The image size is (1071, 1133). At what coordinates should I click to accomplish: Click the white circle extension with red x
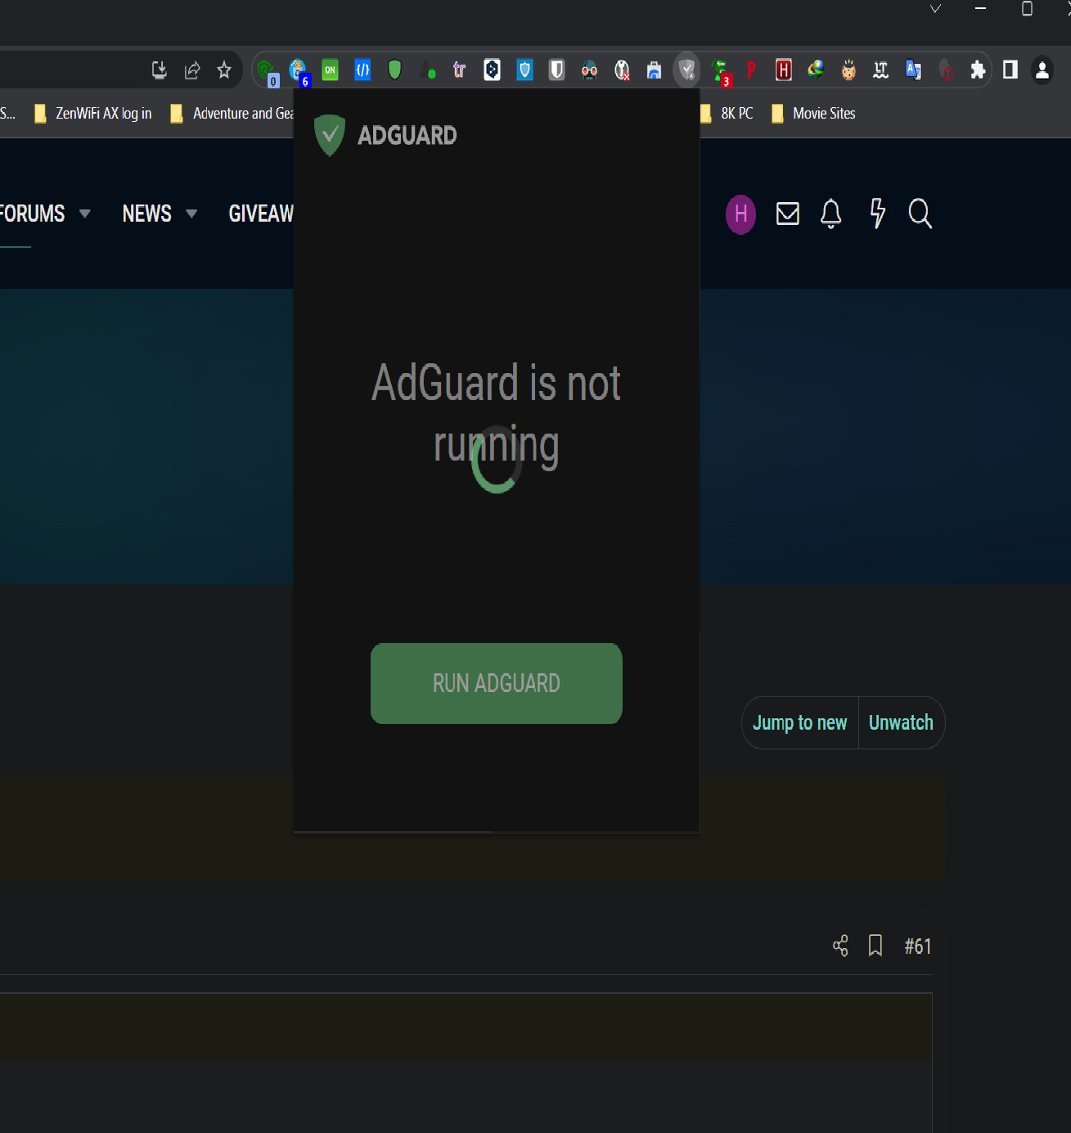[x=622, y=70]
